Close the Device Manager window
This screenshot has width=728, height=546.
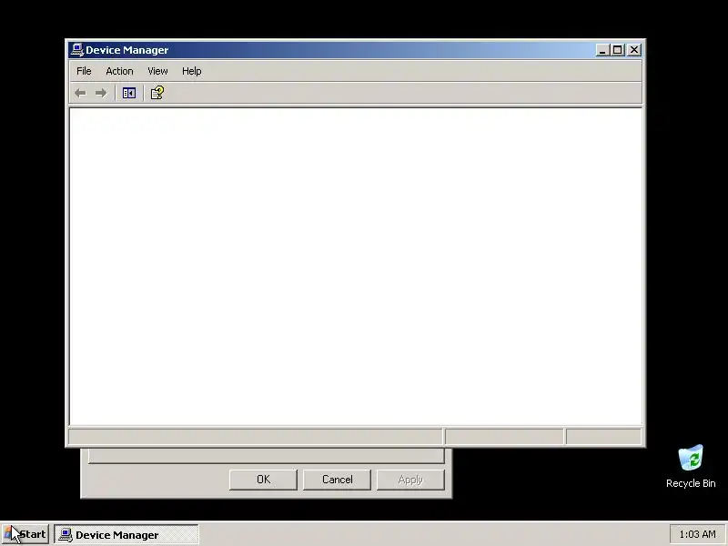tap(634, 50)
